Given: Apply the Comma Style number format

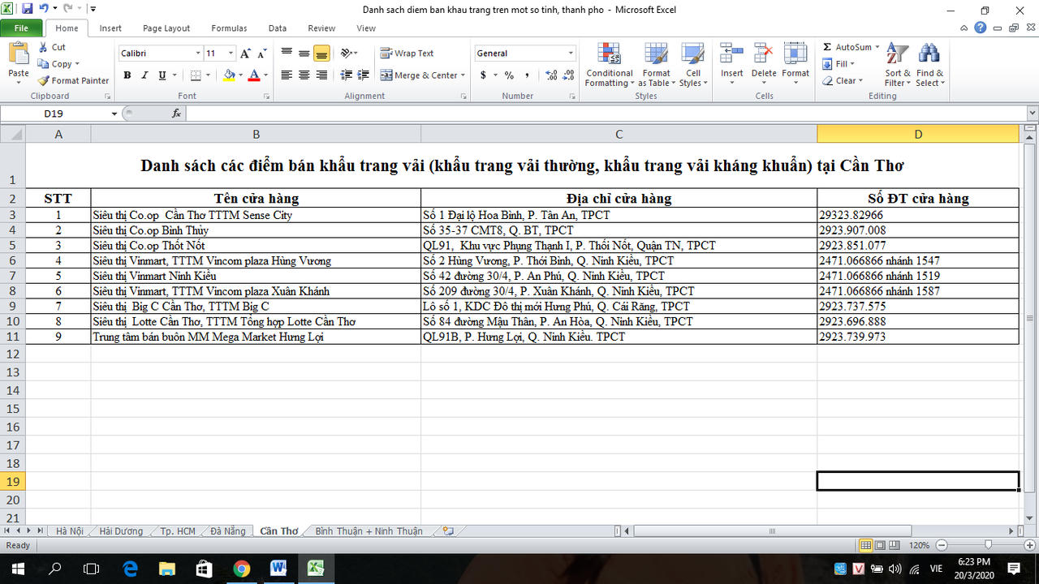Looking at the screenshot, I should (527, 75).
